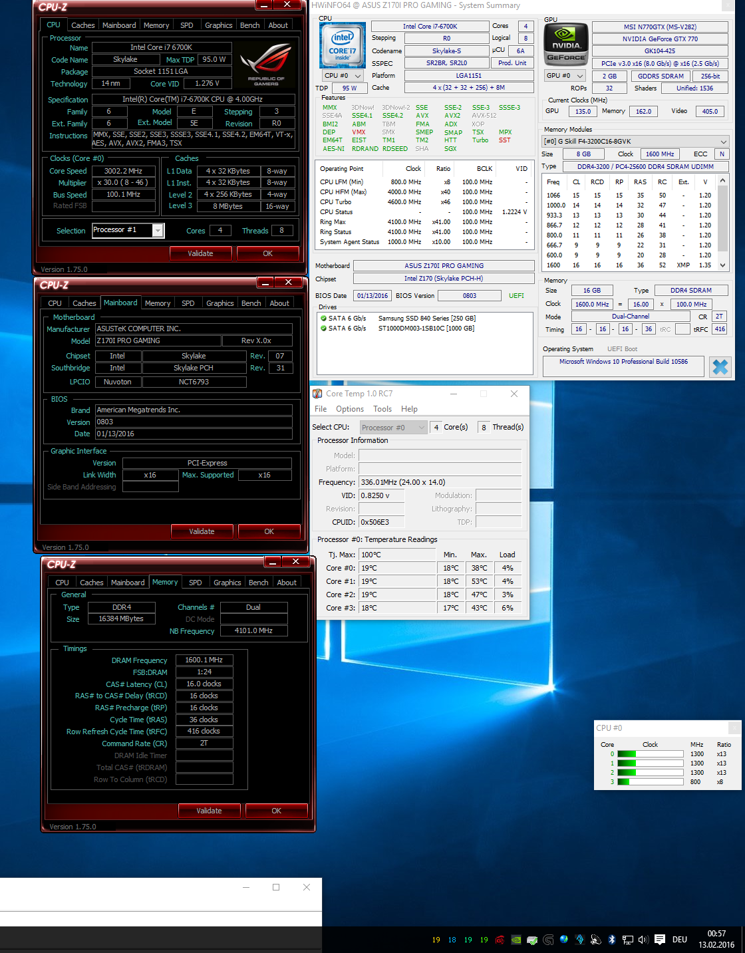Click Validate in the CPU-Z Memory window

[x=209, y=811]
